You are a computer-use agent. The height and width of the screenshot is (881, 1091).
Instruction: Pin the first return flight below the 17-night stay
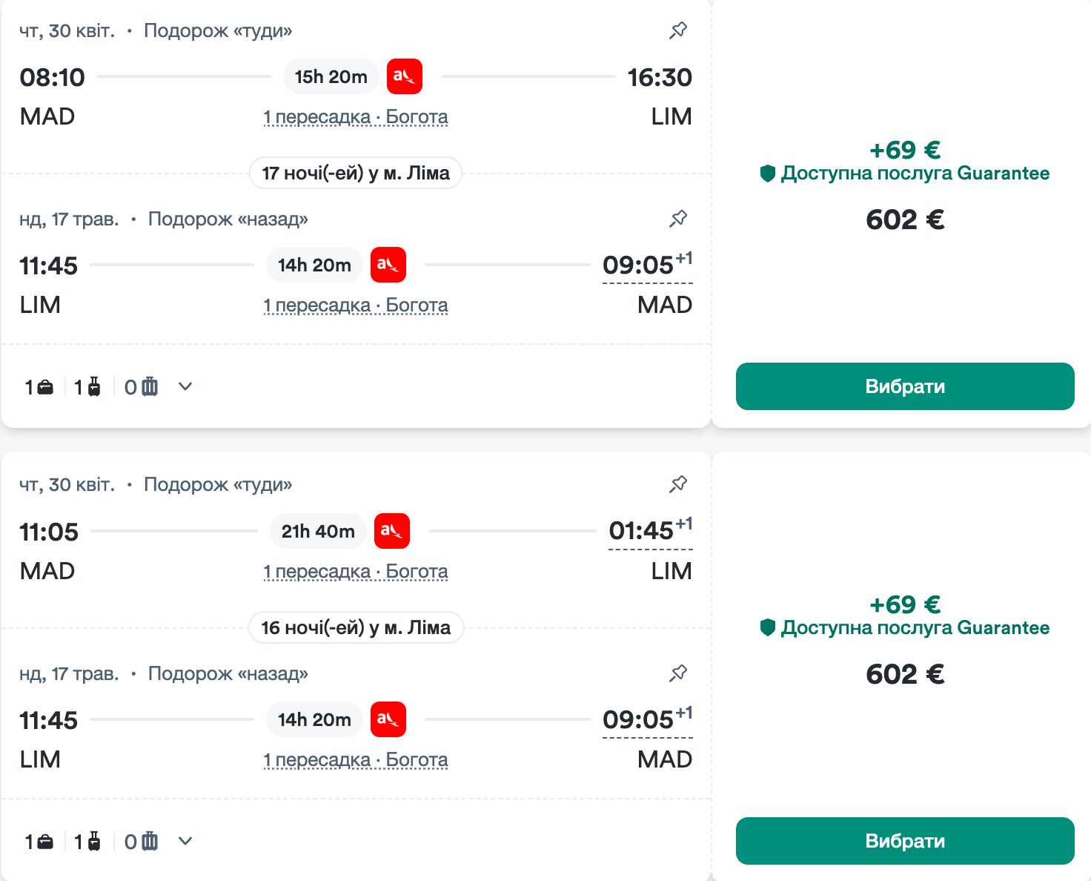click(678, 219)
